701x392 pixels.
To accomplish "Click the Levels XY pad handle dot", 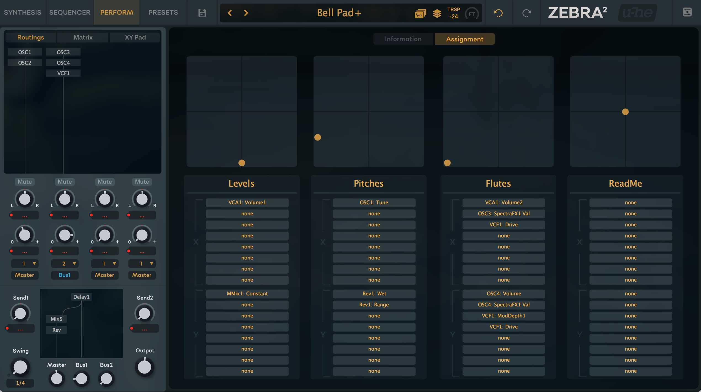I will pyautogui.click(x=242, y=163).
